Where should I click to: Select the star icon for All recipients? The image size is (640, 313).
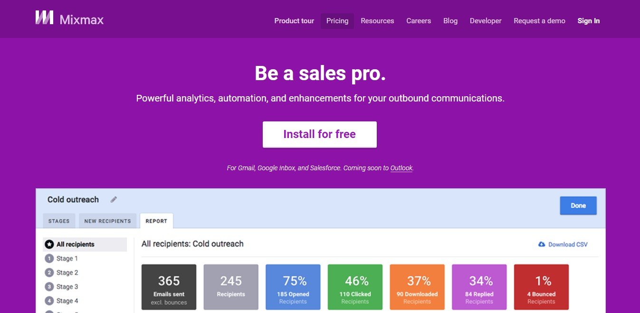click(x=49, y=244)
